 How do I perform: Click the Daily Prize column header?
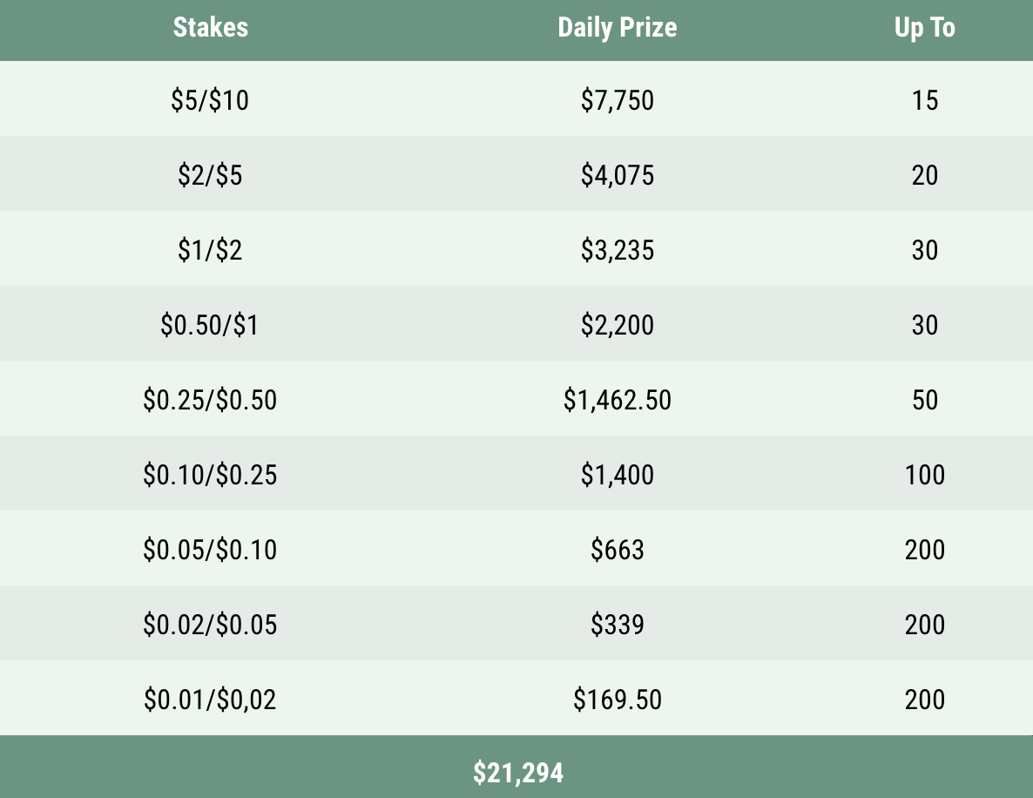(617, 28)
